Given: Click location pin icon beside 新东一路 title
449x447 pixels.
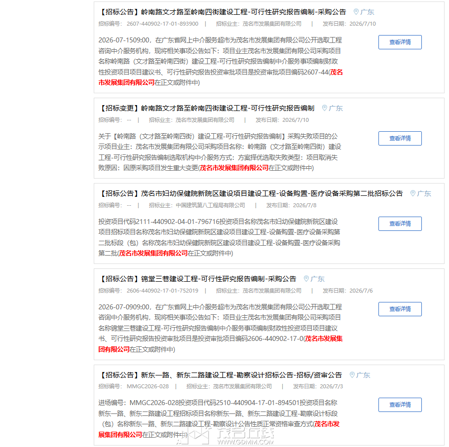Looking at the screenshot, I should [352, 375].
